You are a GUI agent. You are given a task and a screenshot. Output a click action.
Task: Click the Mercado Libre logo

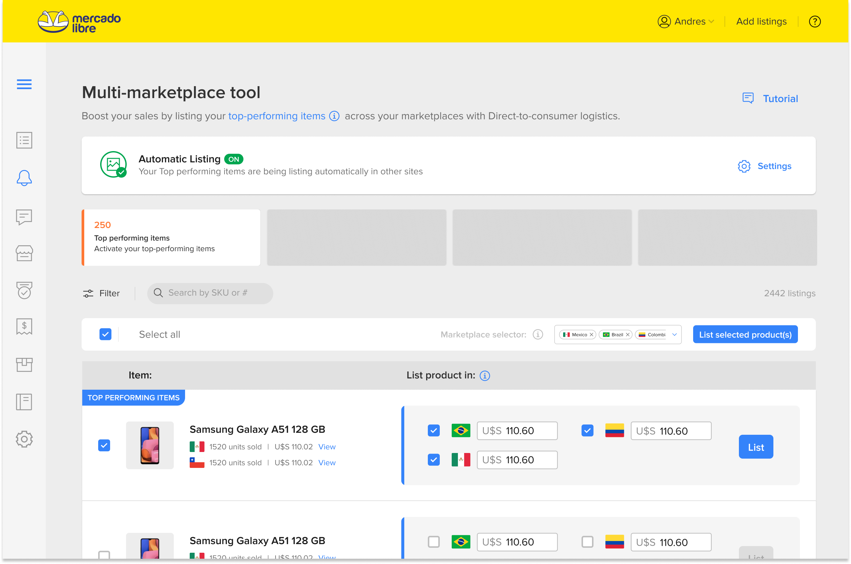click(x=79, y=22)
